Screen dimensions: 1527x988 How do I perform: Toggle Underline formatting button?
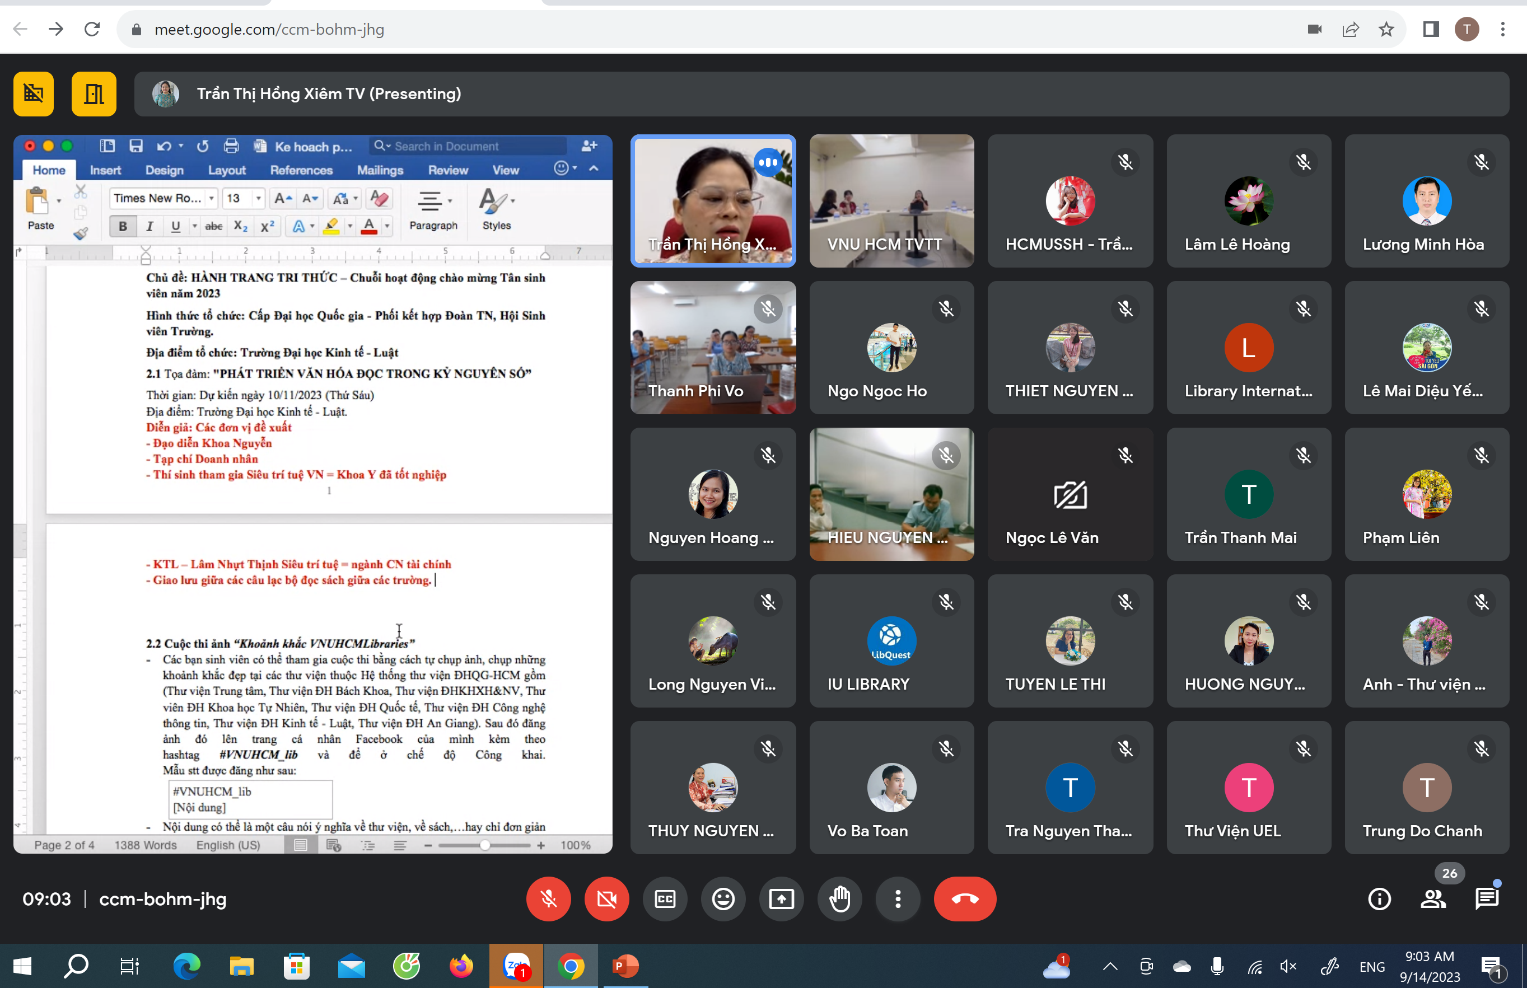(175, 226)
